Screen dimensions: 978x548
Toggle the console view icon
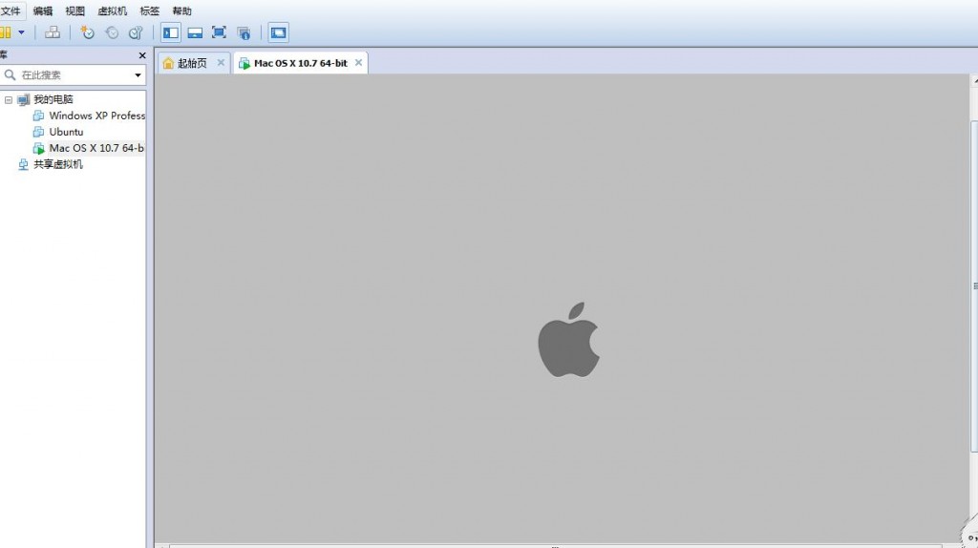pos(278,32)
